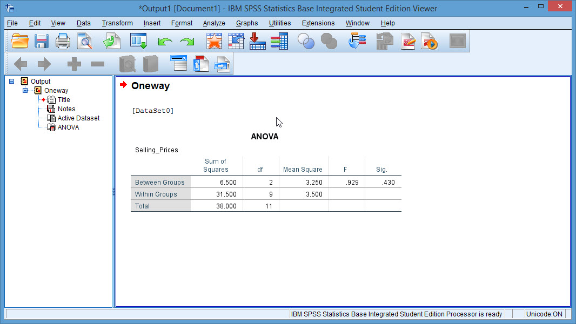Click the Variables icon with colored bars

(279, 41)
